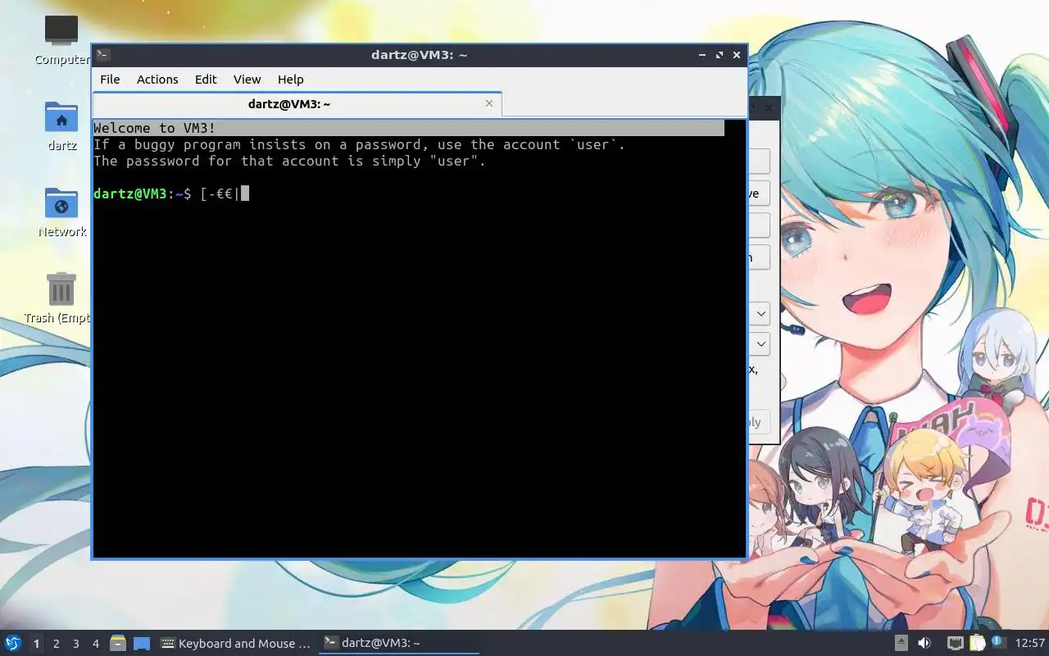Open the dartz home folder icon
Screen dimensions: 1049x656
pos(61,126)
